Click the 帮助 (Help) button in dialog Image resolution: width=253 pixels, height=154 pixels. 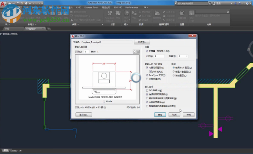click(189, 115)
